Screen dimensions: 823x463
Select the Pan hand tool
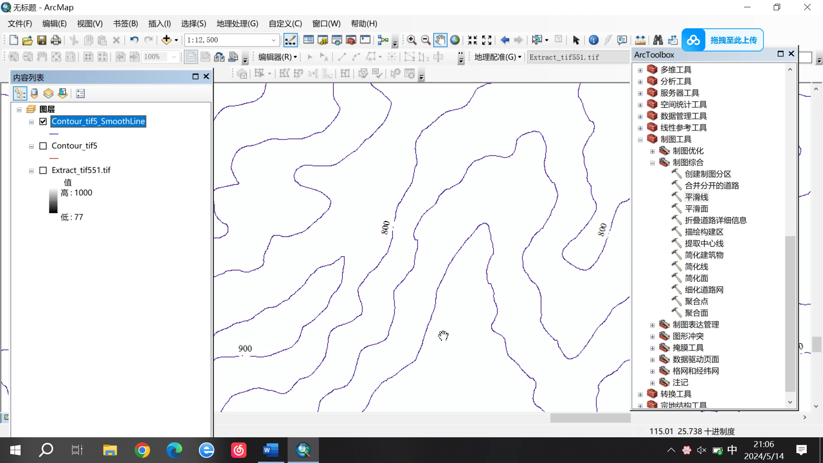point(440,40)
